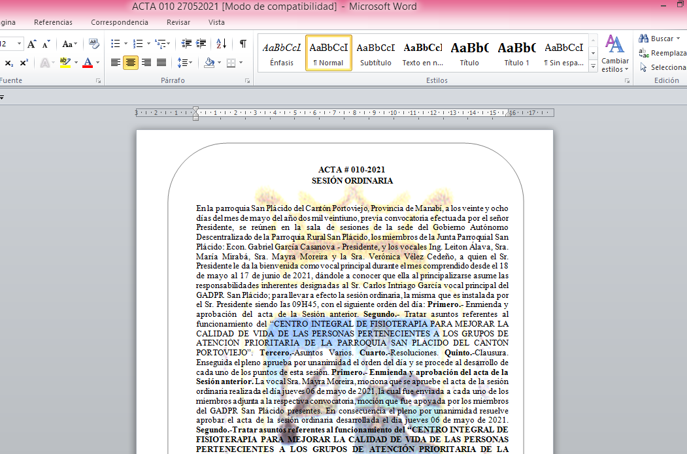Click the red font color swatch

tap(88, 63)
